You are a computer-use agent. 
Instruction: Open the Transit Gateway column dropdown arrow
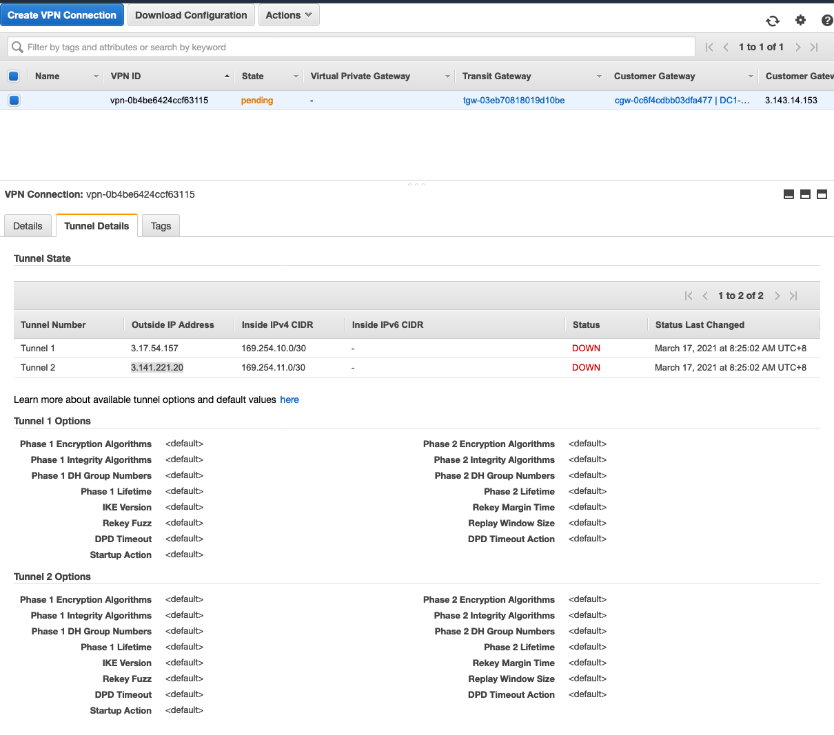tap(599, 76)
